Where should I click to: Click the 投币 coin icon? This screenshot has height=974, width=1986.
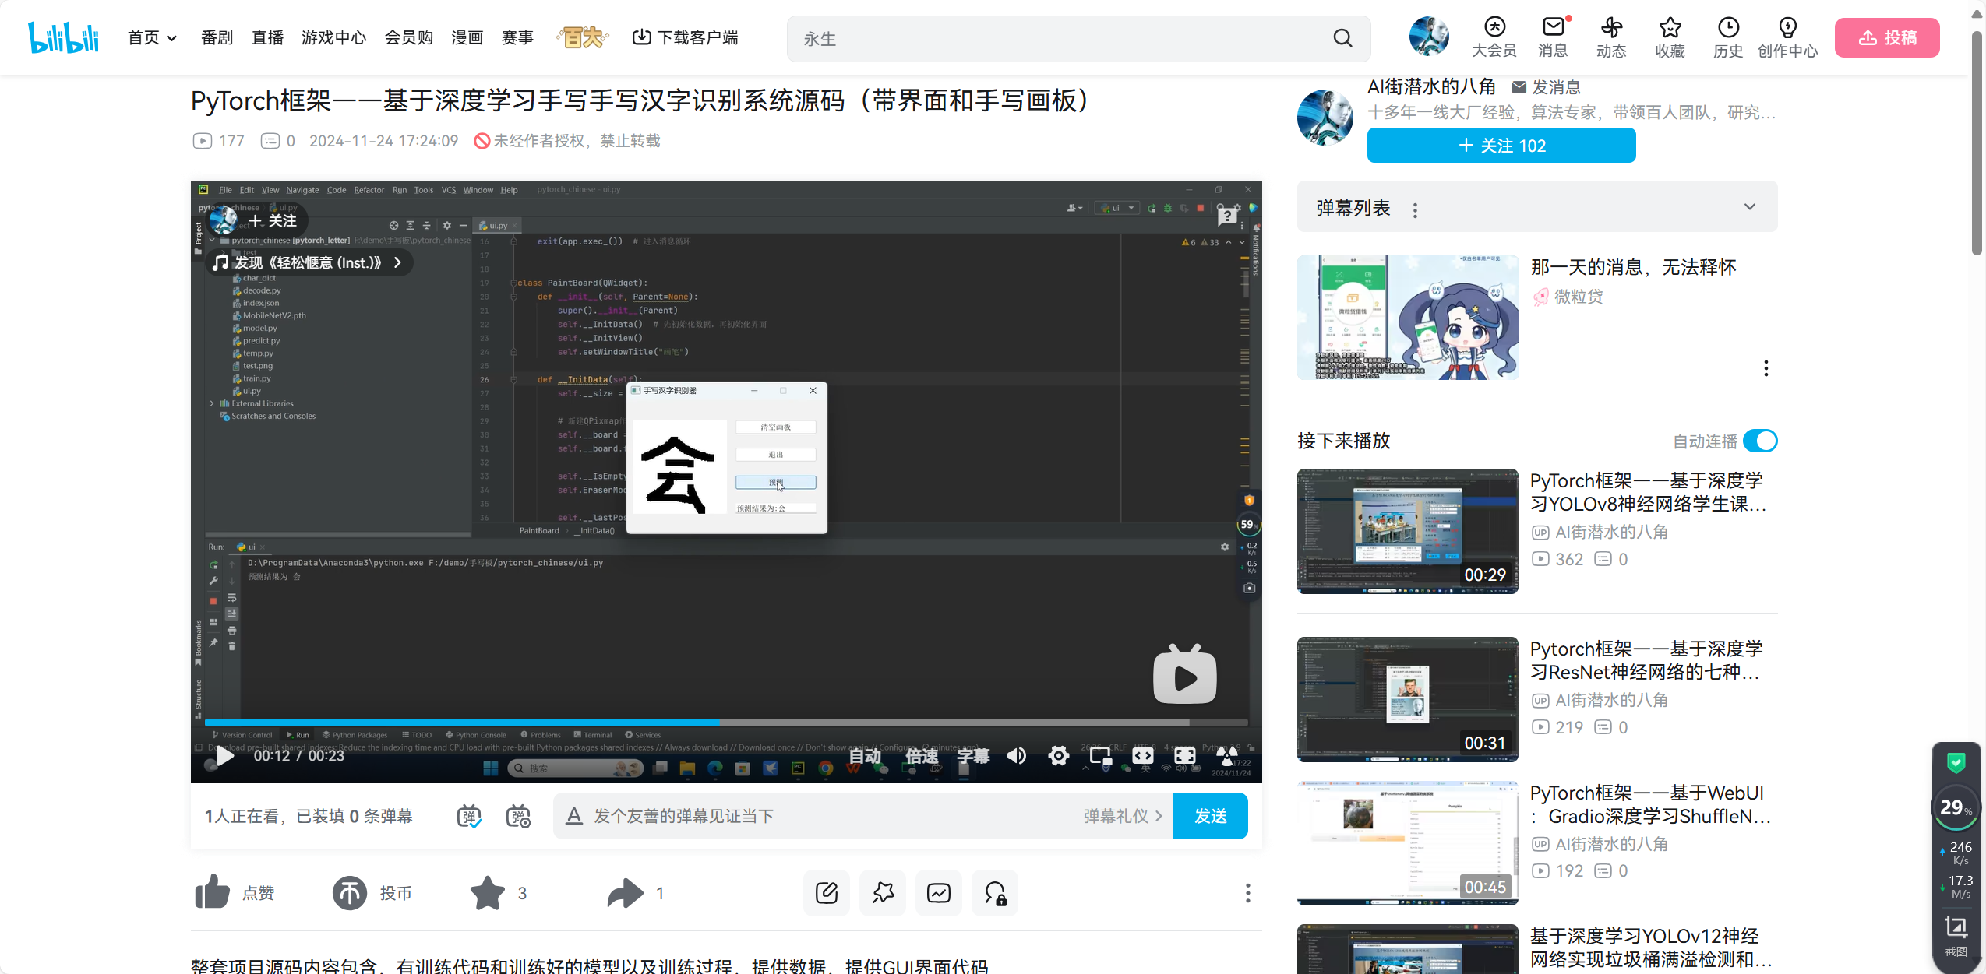coord(350,892)
